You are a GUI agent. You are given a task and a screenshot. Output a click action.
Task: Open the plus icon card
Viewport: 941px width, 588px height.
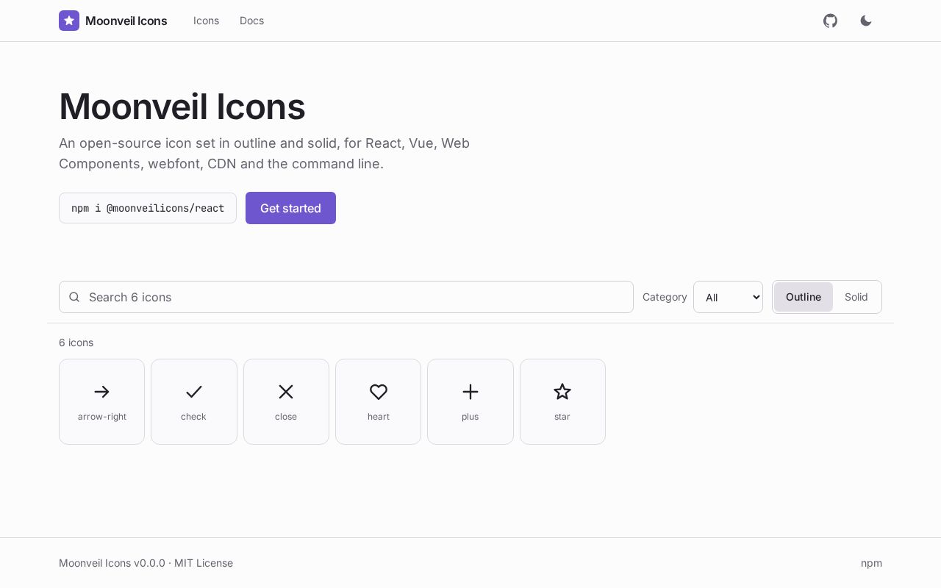click(470, 401)
